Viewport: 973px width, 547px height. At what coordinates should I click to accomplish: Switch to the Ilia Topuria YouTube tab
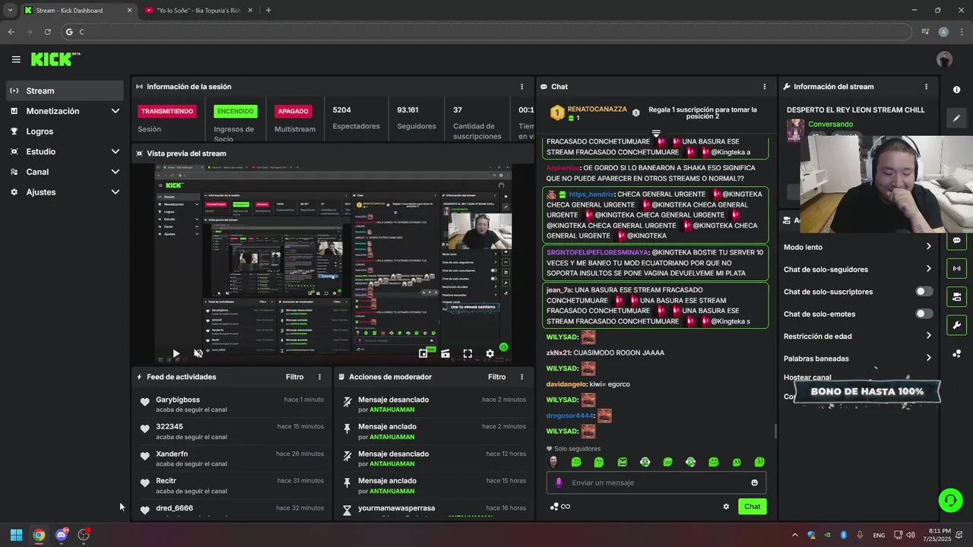click(x=199, y=11)
